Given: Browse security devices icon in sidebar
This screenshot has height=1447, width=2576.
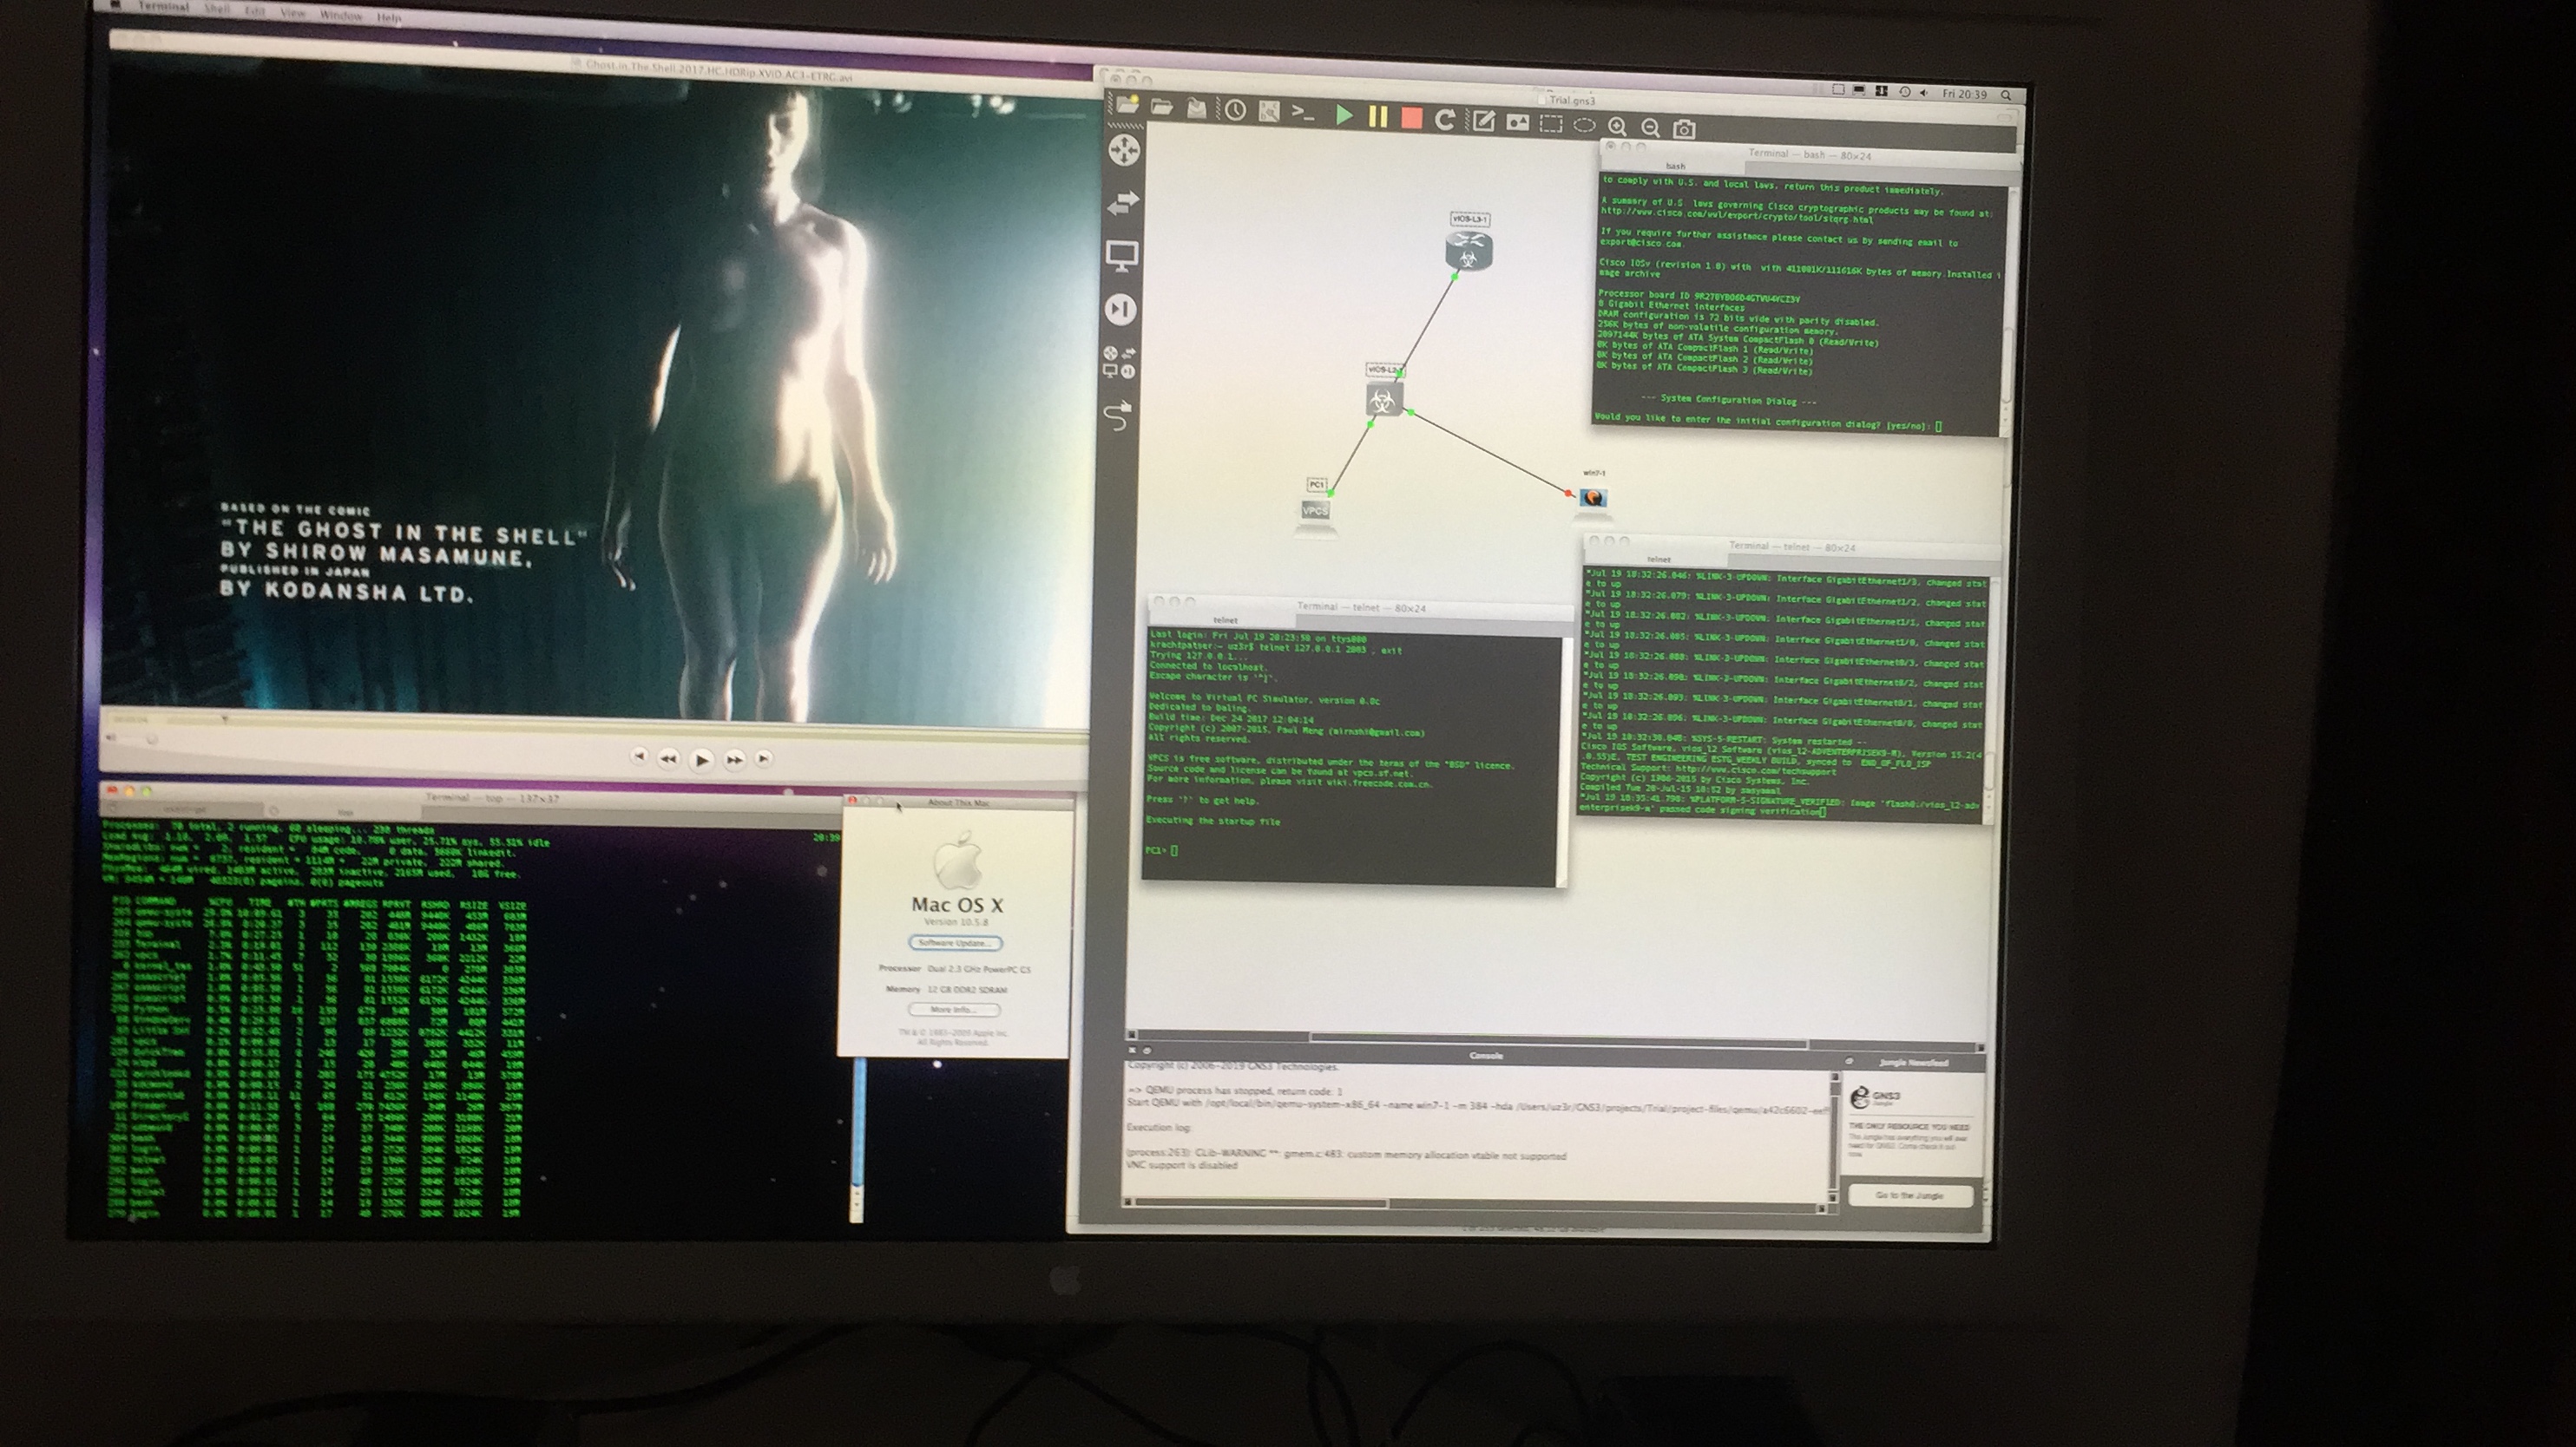Looking at the screenshot, I should pos(1121,310).
